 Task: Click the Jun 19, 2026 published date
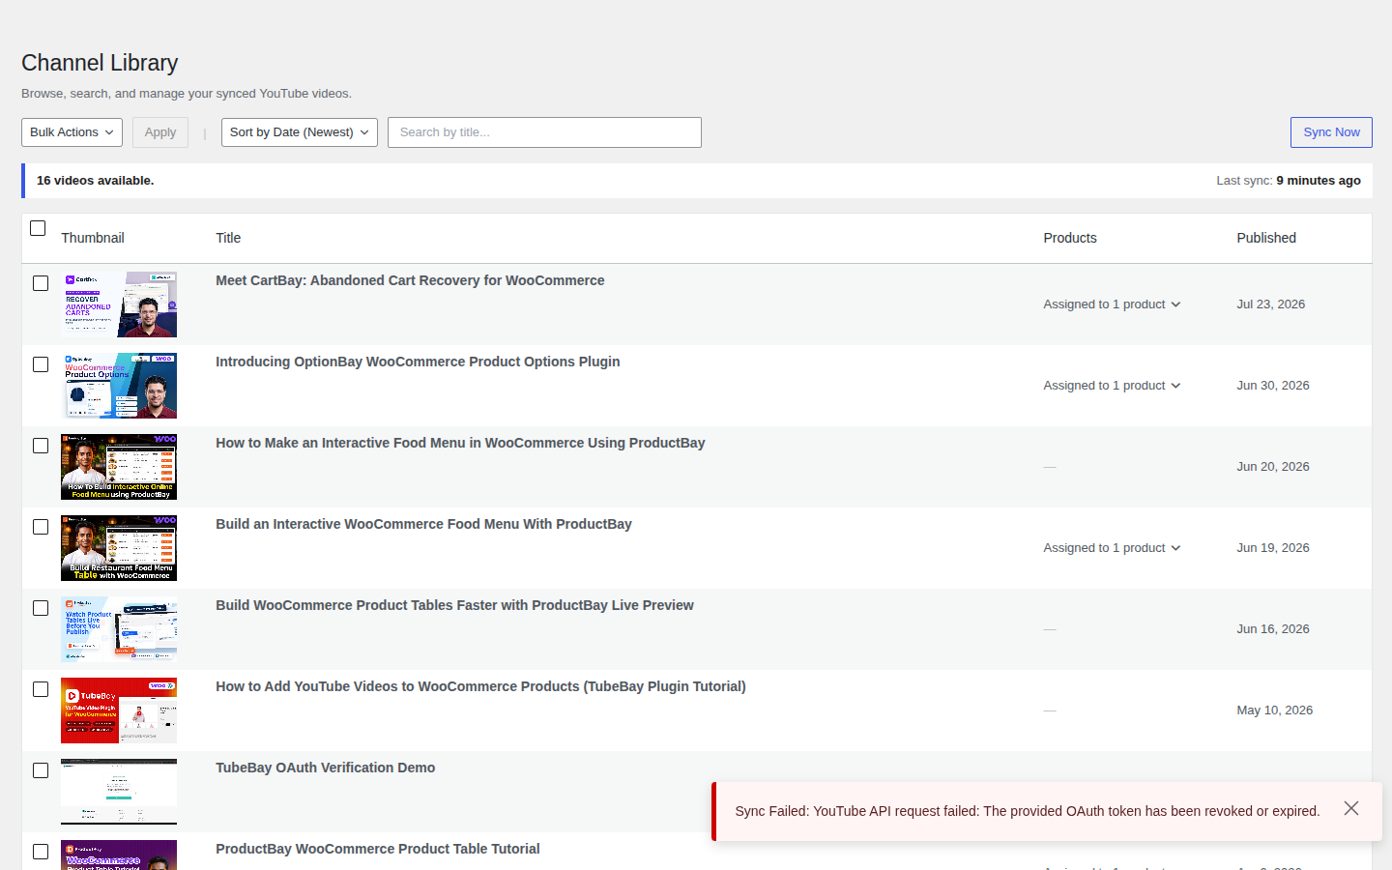coord(1273,548)
